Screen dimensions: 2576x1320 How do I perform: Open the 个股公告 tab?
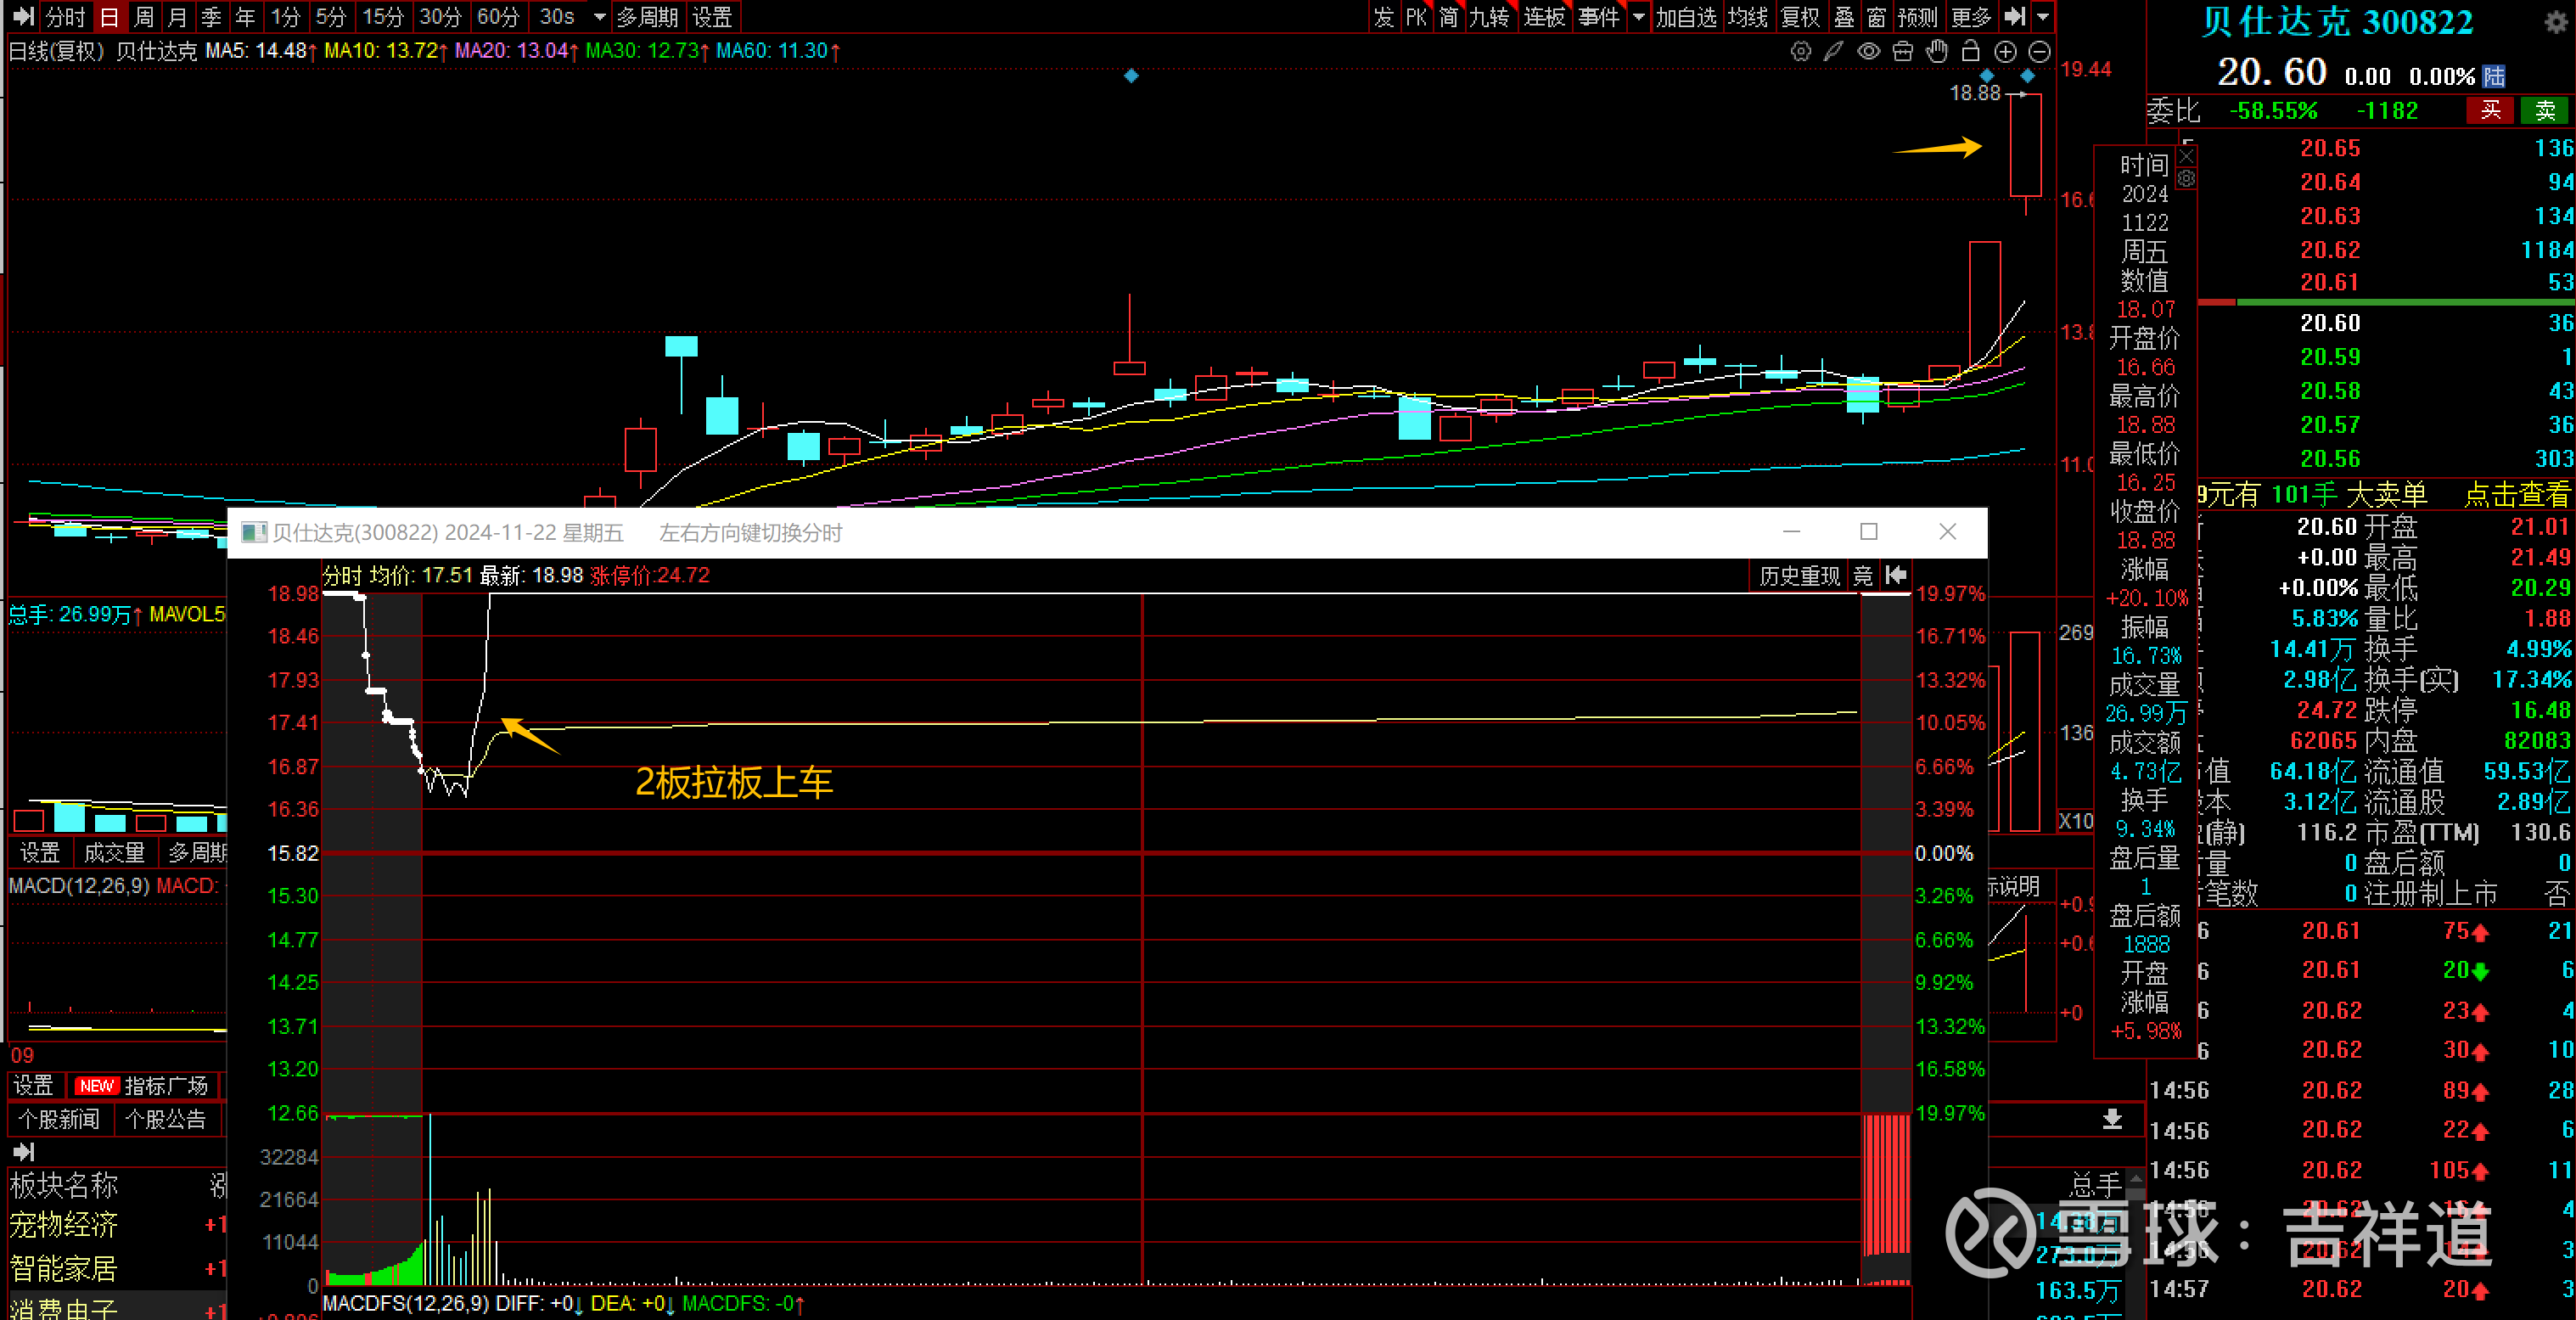(166, 1119)
